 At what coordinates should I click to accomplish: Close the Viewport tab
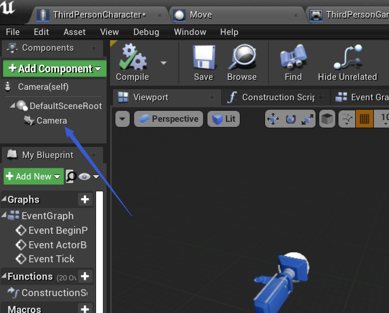tap(212, 97)
